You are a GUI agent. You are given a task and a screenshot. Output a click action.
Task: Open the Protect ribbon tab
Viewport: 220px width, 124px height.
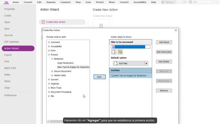coord(100,2)
